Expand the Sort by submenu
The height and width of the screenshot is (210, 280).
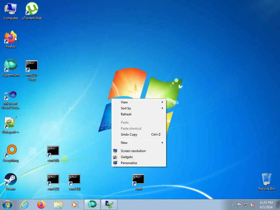tap(139, 108)
